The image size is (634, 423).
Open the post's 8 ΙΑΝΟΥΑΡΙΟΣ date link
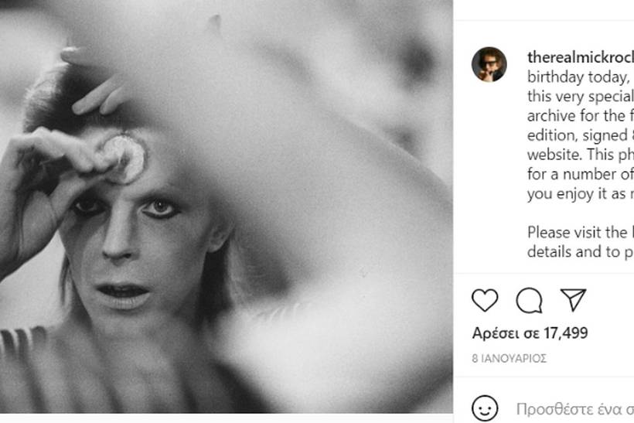pyautogui.click(x=510, y=359)
